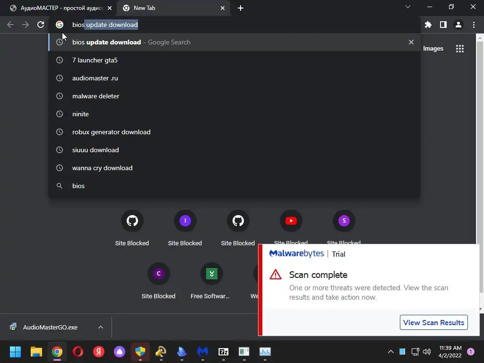
Task: Choose the 'ninite' suggestion
Action: tap(234, 114)
